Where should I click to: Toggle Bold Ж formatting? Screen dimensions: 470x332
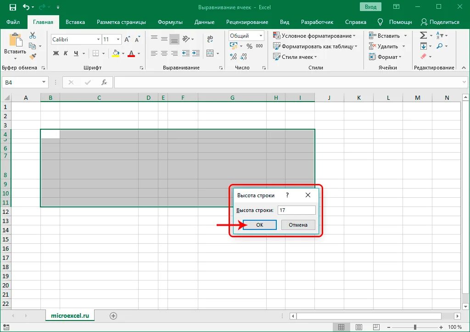point(56,53)
